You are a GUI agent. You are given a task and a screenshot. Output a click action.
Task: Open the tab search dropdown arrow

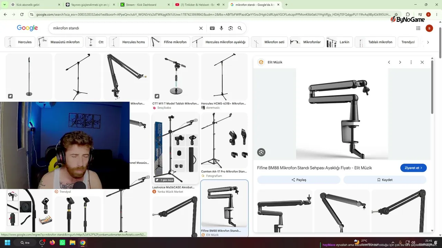tap(4, 5)
